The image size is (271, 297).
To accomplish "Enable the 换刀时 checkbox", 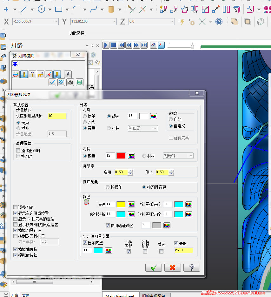I will 18,156.
